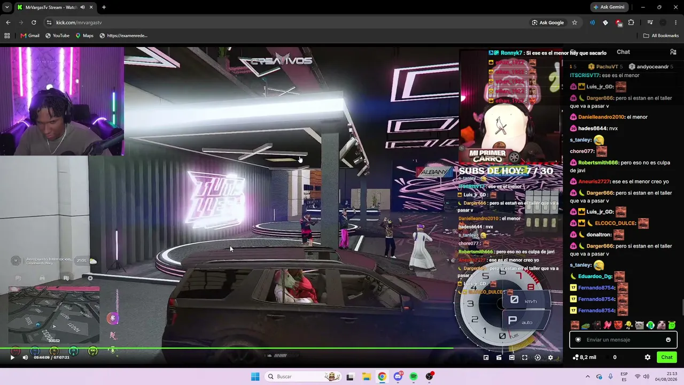Image resolution: width=684 pixels, height=385 pixels.
Task: Open the Ask Gemini panel
Action: point(608,7)
